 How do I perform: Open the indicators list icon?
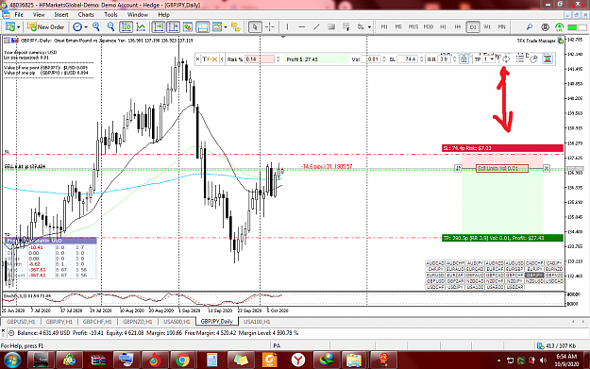pos(188,27)
